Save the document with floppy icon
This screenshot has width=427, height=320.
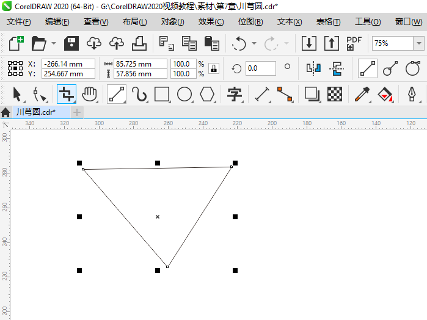tap(71, 43)
